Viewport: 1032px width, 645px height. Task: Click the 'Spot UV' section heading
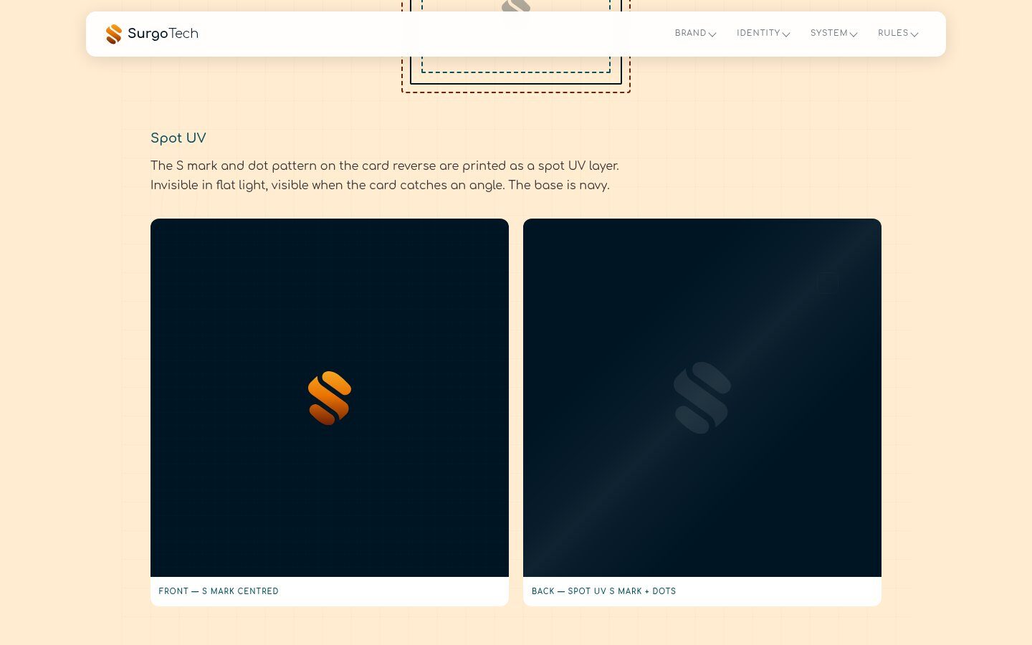[x=178, y=138]
